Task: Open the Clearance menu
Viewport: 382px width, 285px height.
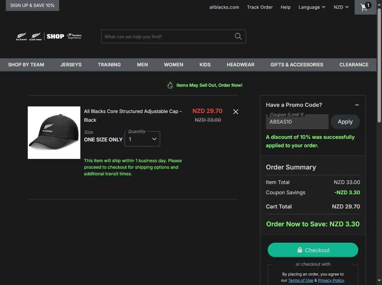Action: pyautogui.click(x=354, y=65)
